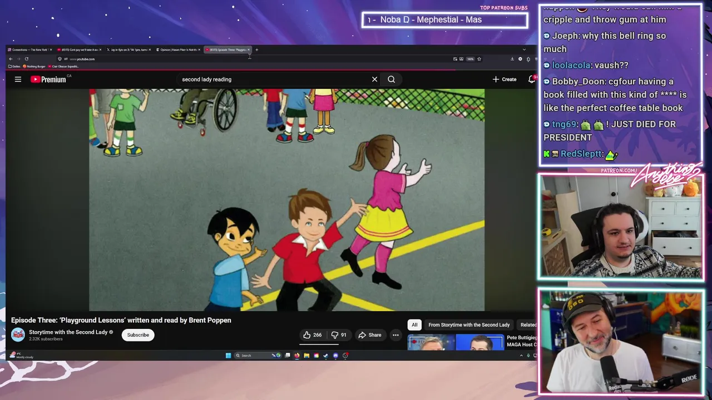The height and width of the screenshot is (400, 712).
Task: Dislike the video with thumbs down
Action: point(335,335)
